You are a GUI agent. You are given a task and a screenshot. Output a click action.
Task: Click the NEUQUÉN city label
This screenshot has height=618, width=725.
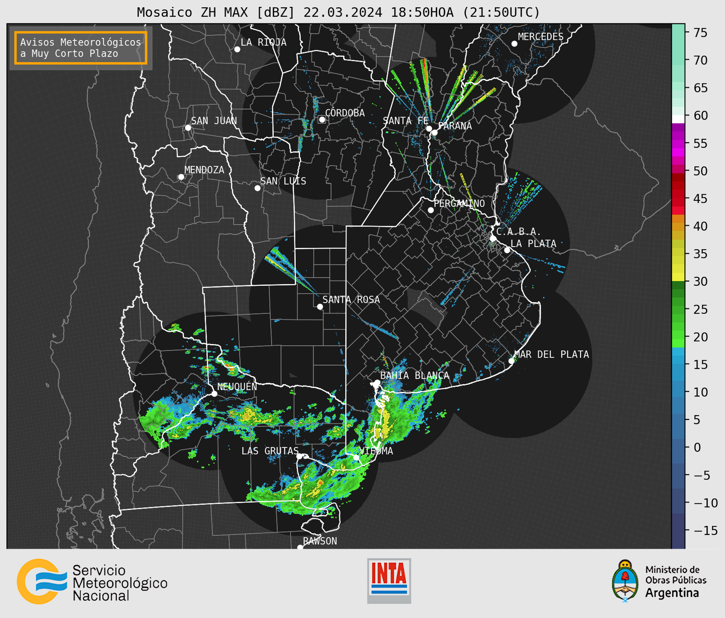(x=237, y=387)
